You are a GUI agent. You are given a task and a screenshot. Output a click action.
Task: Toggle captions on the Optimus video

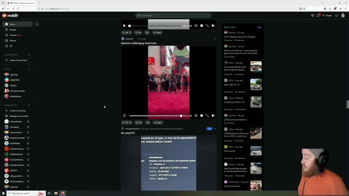[x=196, y=116]
